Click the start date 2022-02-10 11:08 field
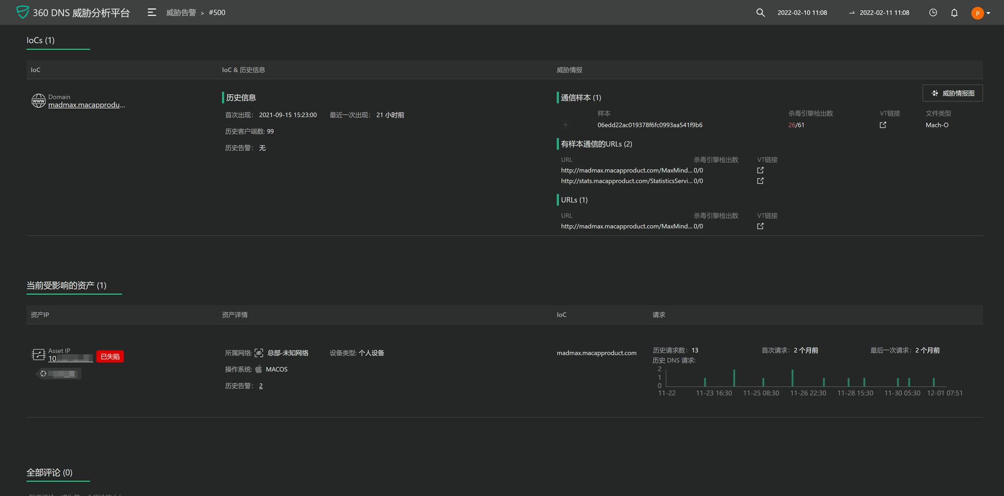Screen dimensions: 1004x496 pyautogui.click(x=802, y=13)
